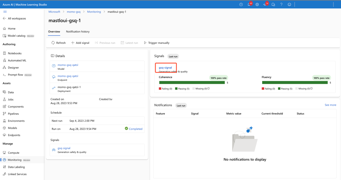Click the Missing info icon under Coherence
This screenshot has height=180, width=341.
click(x=209, y=89)
